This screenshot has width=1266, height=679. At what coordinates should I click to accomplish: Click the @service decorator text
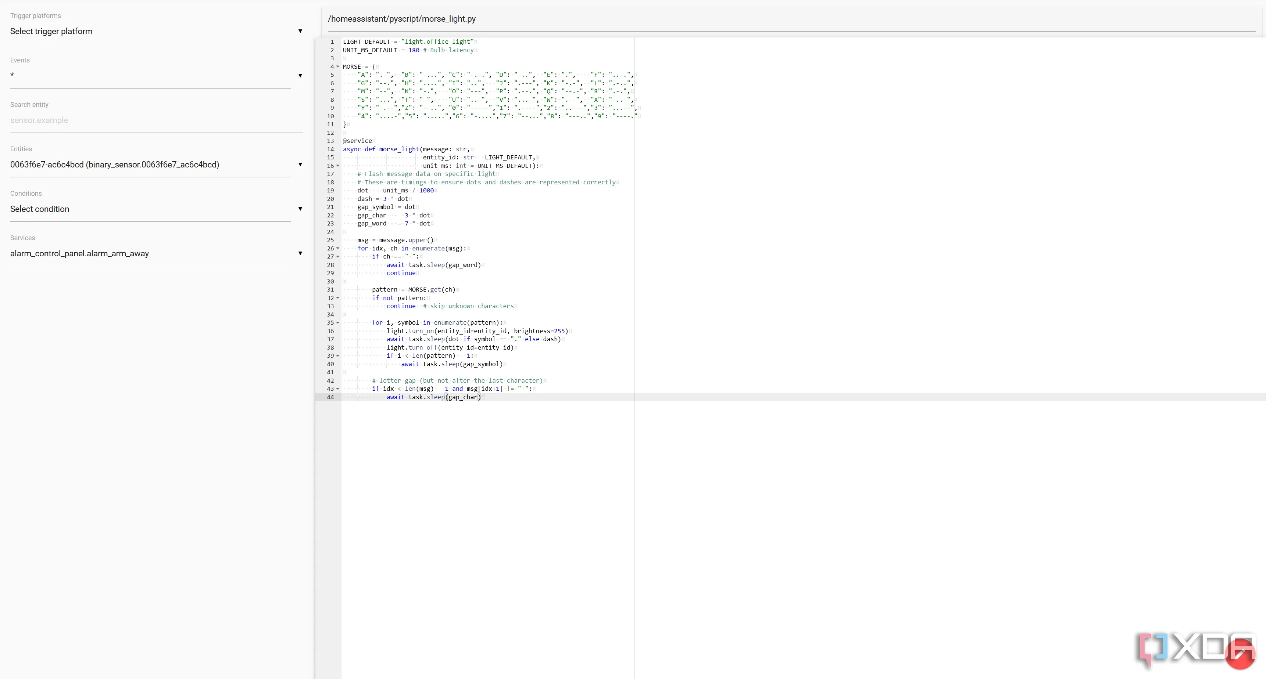tap(357, 141)
